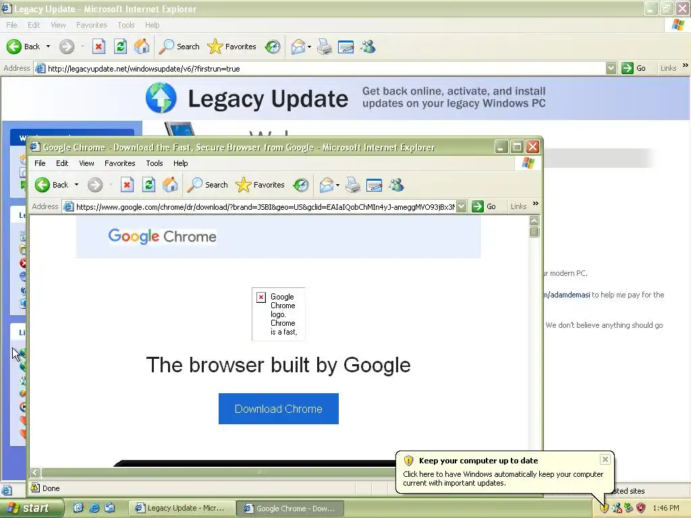Expand Links chevron in Legacy Update window

(686, 65)
